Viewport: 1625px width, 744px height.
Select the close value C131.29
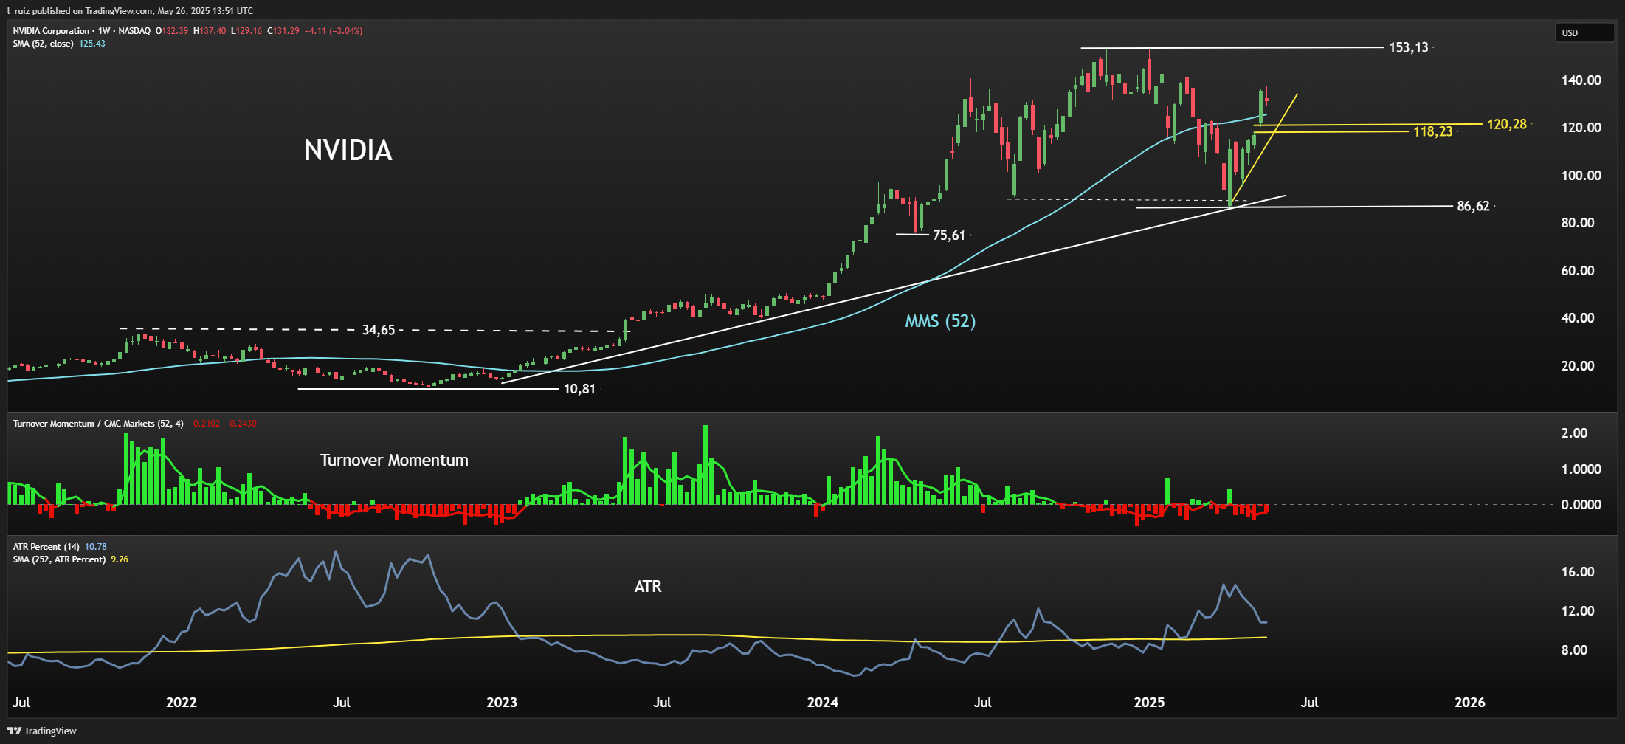coord(283,31)
